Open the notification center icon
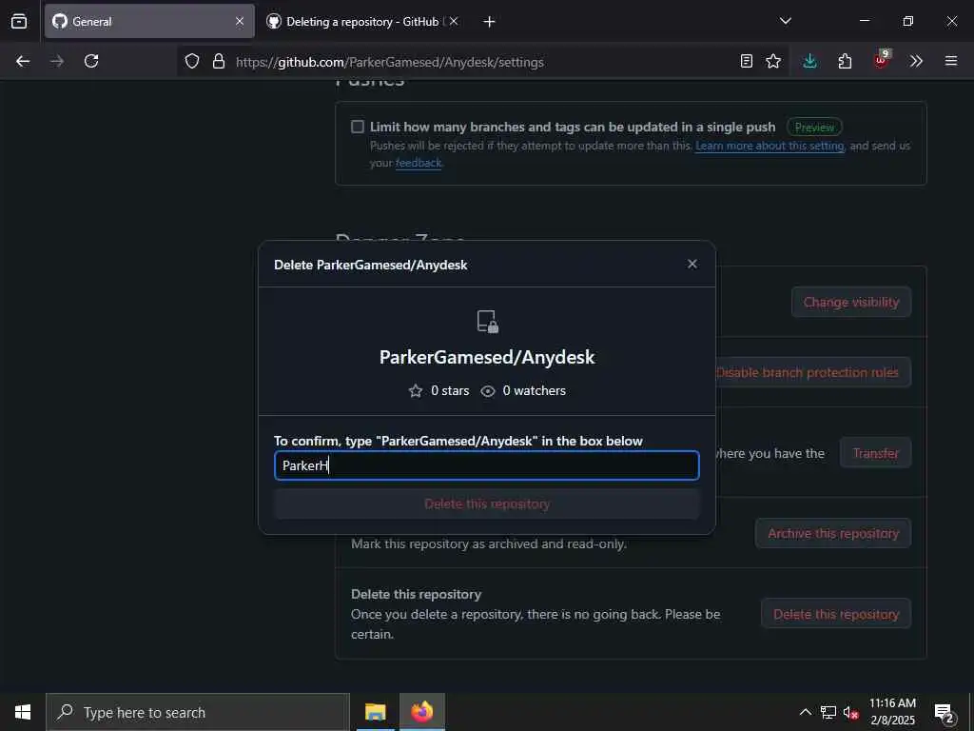 click(x=945, y=713)
